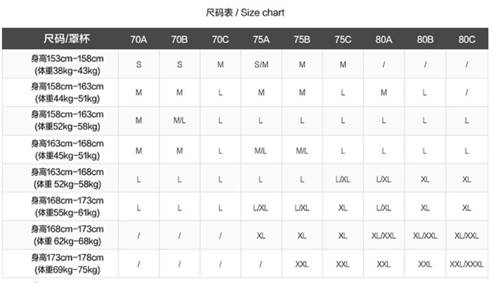492x283 pixels.
Task: Pick the 80B column header
Action: [x=425, y=39]
